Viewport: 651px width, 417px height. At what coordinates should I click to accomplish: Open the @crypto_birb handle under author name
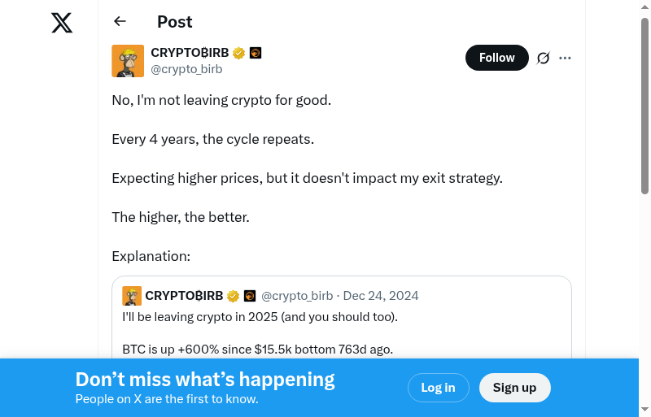(186, 70)
